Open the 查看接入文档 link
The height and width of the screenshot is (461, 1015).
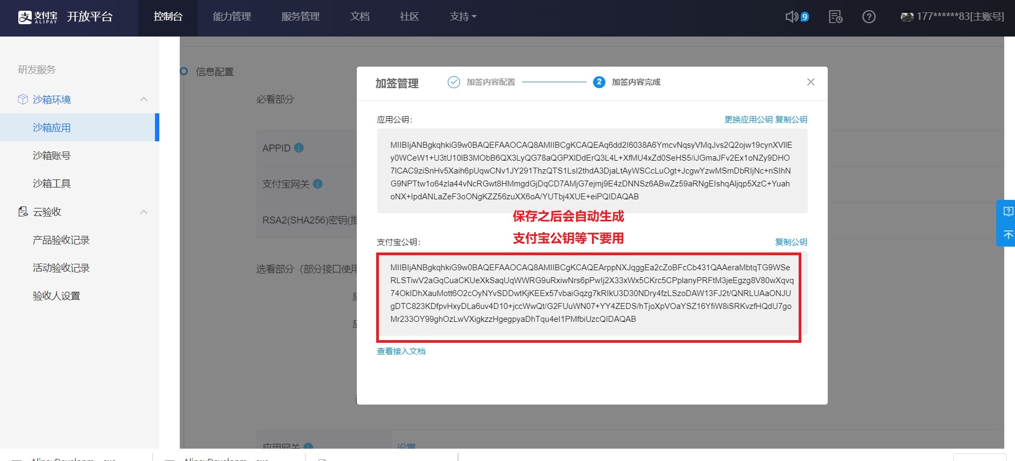tap(401, 351)
